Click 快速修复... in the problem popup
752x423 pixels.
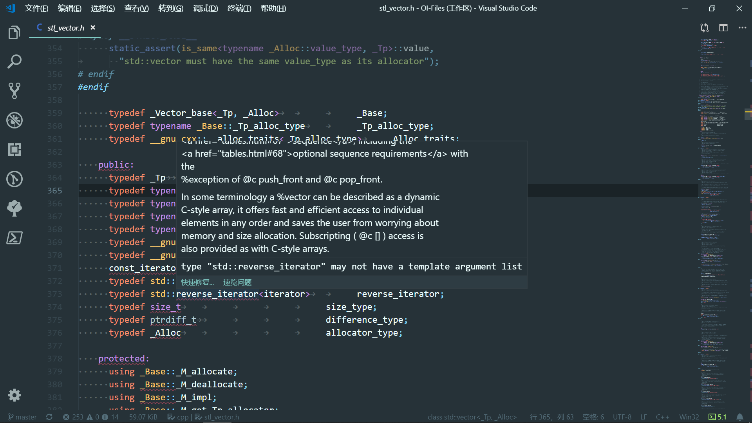coord(197,282)
